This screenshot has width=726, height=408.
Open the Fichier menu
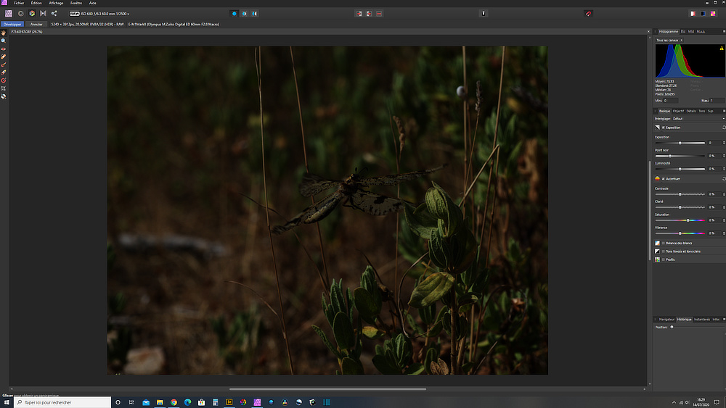pos(19,3)
